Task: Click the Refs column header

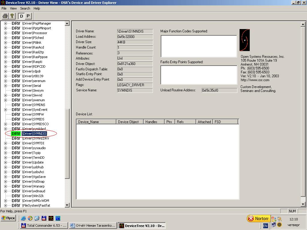Action: click(185, 122)
